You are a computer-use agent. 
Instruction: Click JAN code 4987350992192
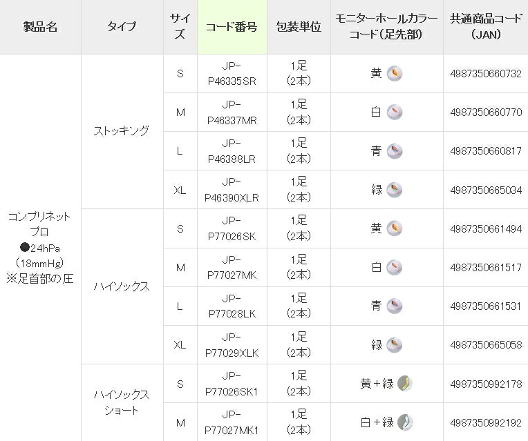[486, 422]
